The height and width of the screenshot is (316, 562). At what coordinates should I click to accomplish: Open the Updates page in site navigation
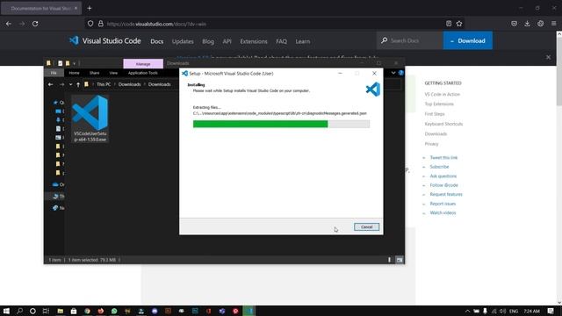(183, 41)
